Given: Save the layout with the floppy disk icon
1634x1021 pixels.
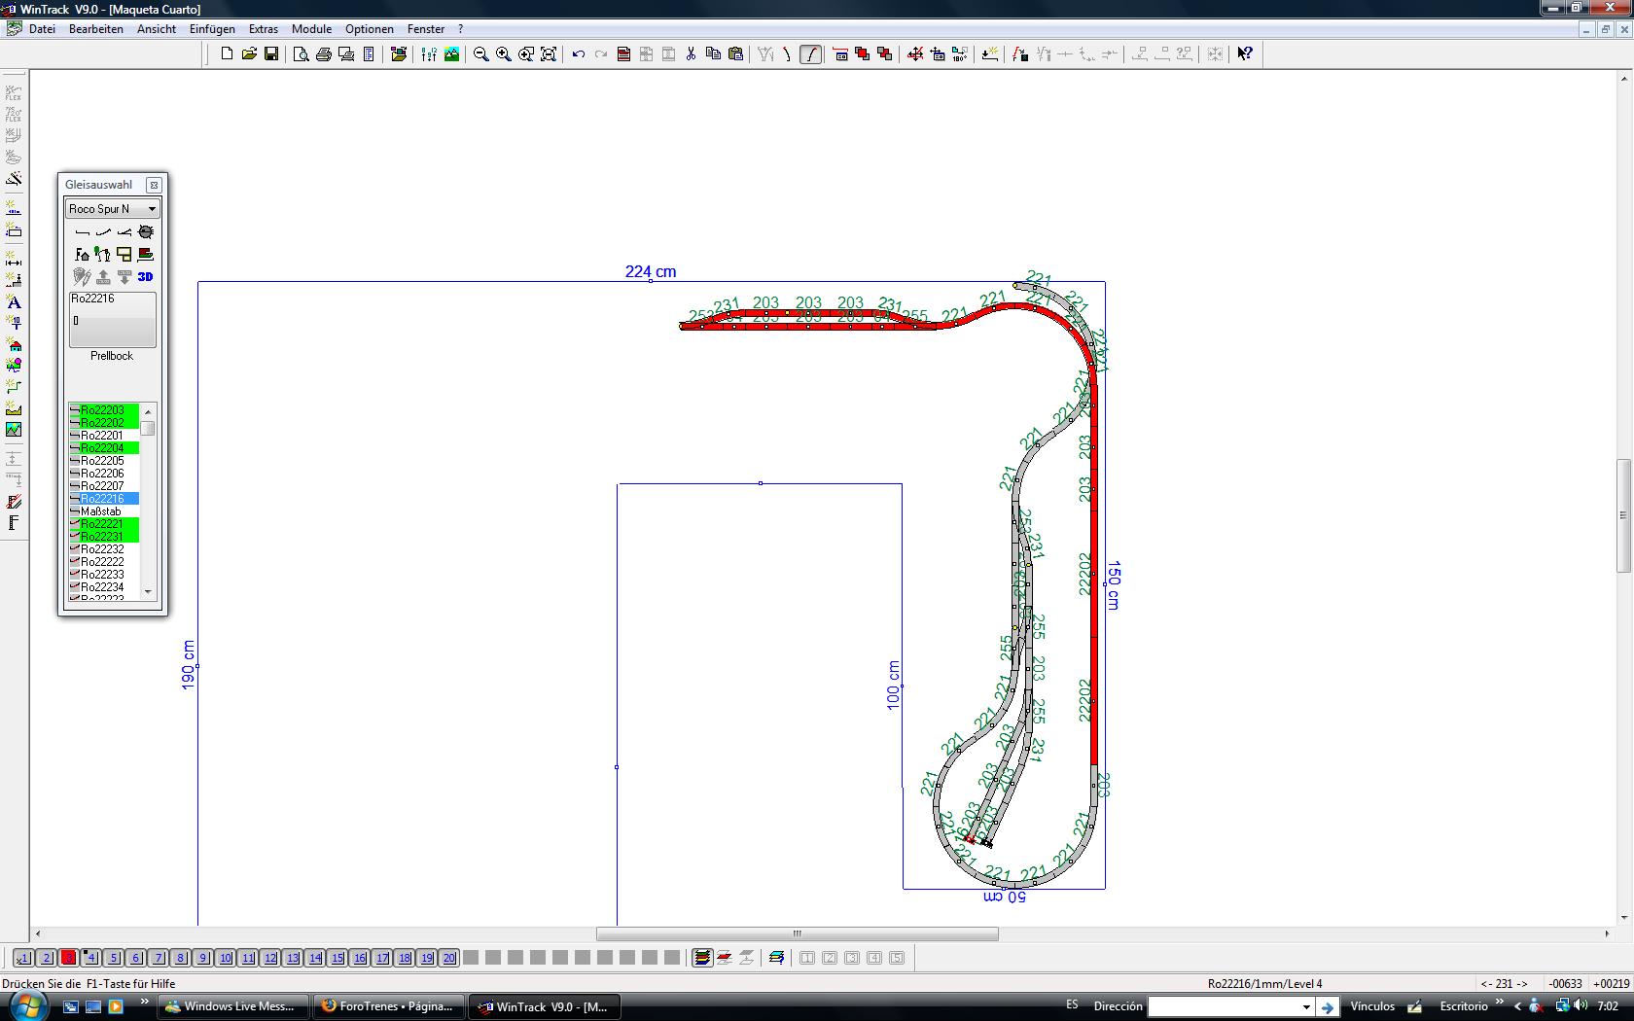Looking at the screenshot, I should tap(271, 54).
